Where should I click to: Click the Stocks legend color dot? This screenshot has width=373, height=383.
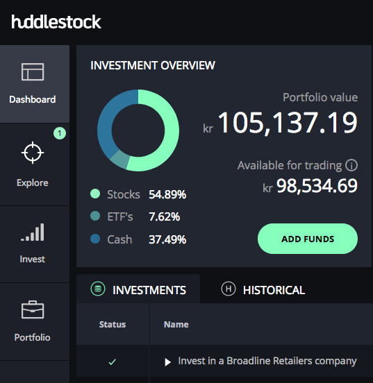click(95, 194)
